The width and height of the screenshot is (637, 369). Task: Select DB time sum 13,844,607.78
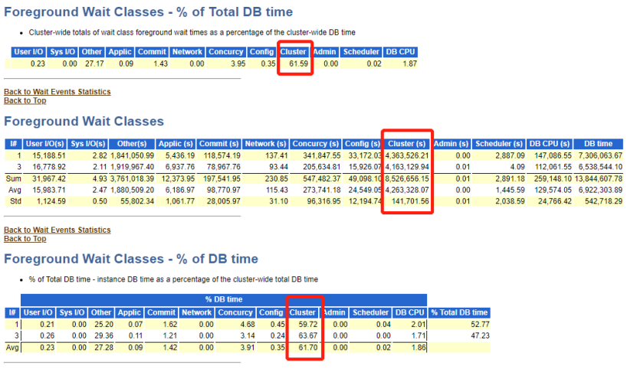(x=599, y=178)
